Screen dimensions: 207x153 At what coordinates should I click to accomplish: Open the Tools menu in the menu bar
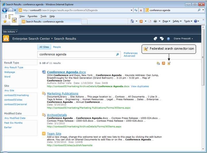click(x=43, y=16)
